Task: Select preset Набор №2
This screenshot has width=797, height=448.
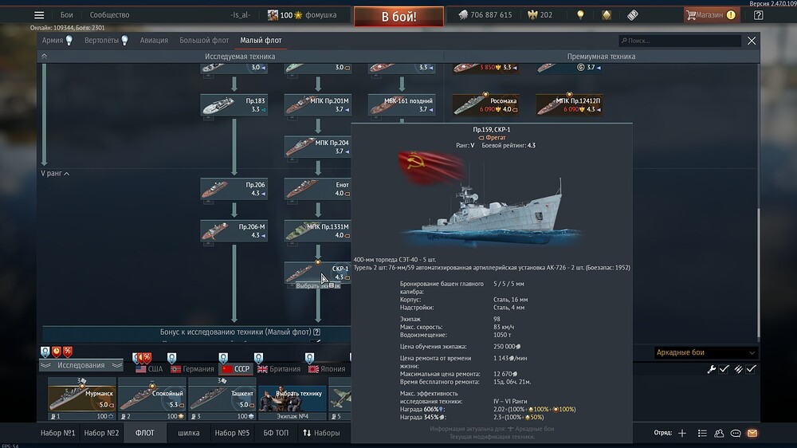Action: pyautogui.click(x=101, y=433)
